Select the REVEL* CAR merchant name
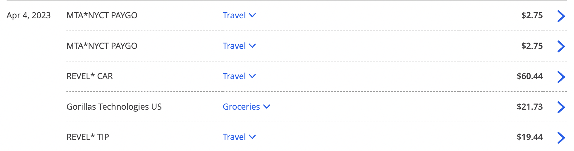 pyautogui.click(x=89, y=76)
